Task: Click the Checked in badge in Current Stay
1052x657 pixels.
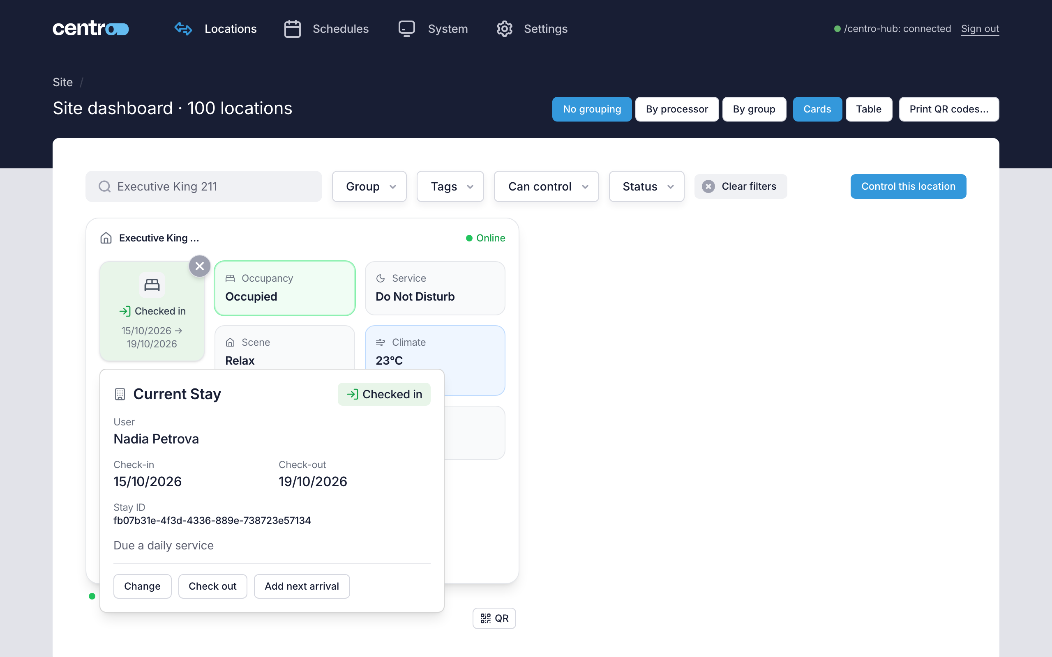Action: tap(384, 394)
